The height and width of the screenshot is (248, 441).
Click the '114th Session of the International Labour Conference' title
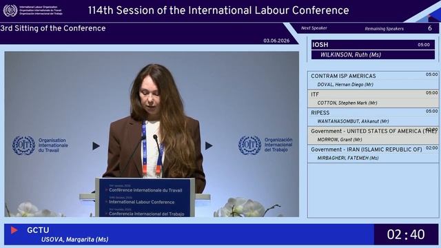(x=218, y=10)
